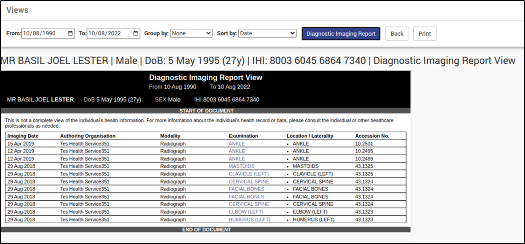Click the END OF DOCUMENT bar
Viewport: 525px width, 244px height.
pos(206,229)
